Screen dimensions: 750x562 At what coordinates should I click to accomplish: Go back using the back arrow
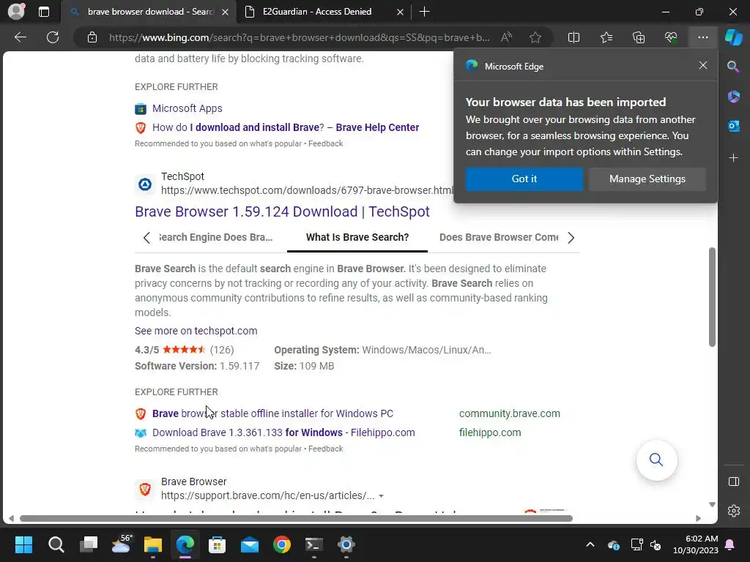21,37
